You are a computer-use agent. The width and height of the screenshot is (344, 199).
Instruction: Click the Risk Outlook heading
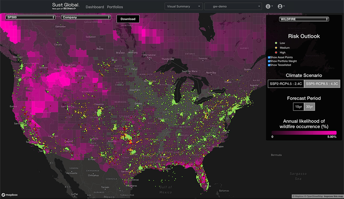[x=304, y=36]
